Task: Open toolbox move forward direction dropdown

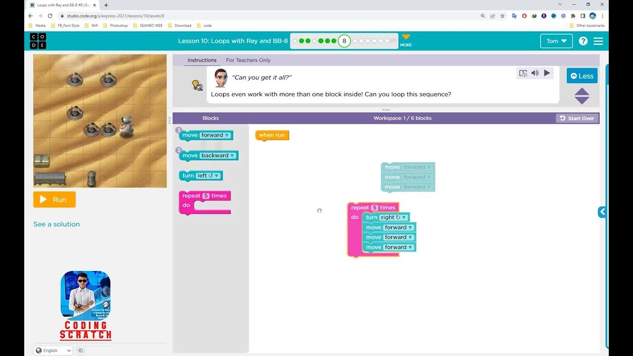Action: (216, 135)
